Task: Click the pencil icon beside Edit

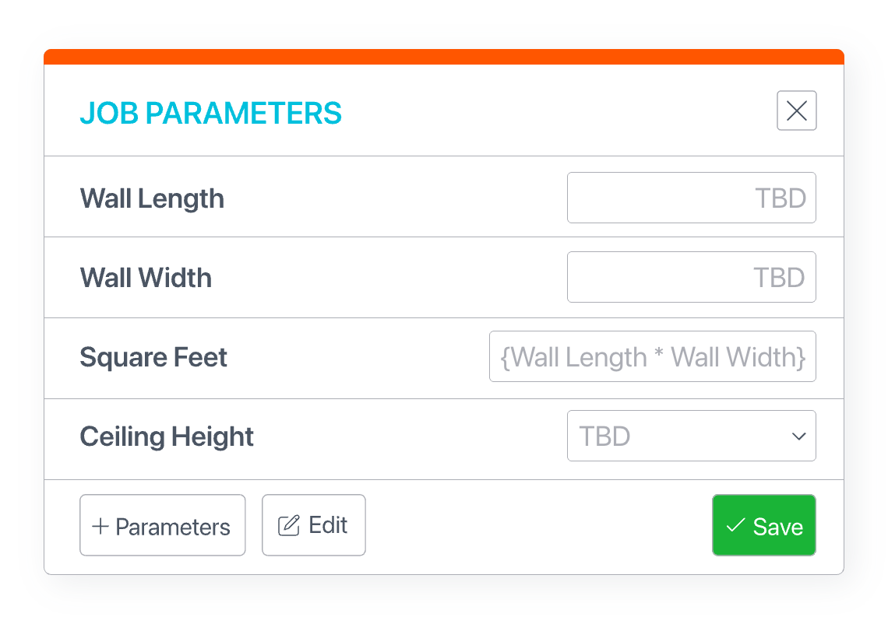Action: pyautogui.click(x=289, y=526)
